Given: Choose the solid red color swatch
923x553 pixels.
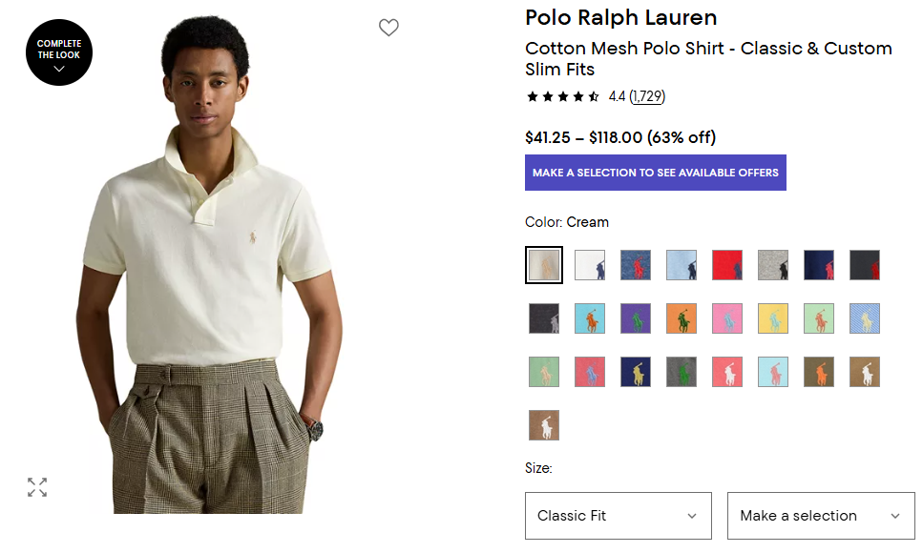Looking at the screenshot, I should (x=727, y=265).
